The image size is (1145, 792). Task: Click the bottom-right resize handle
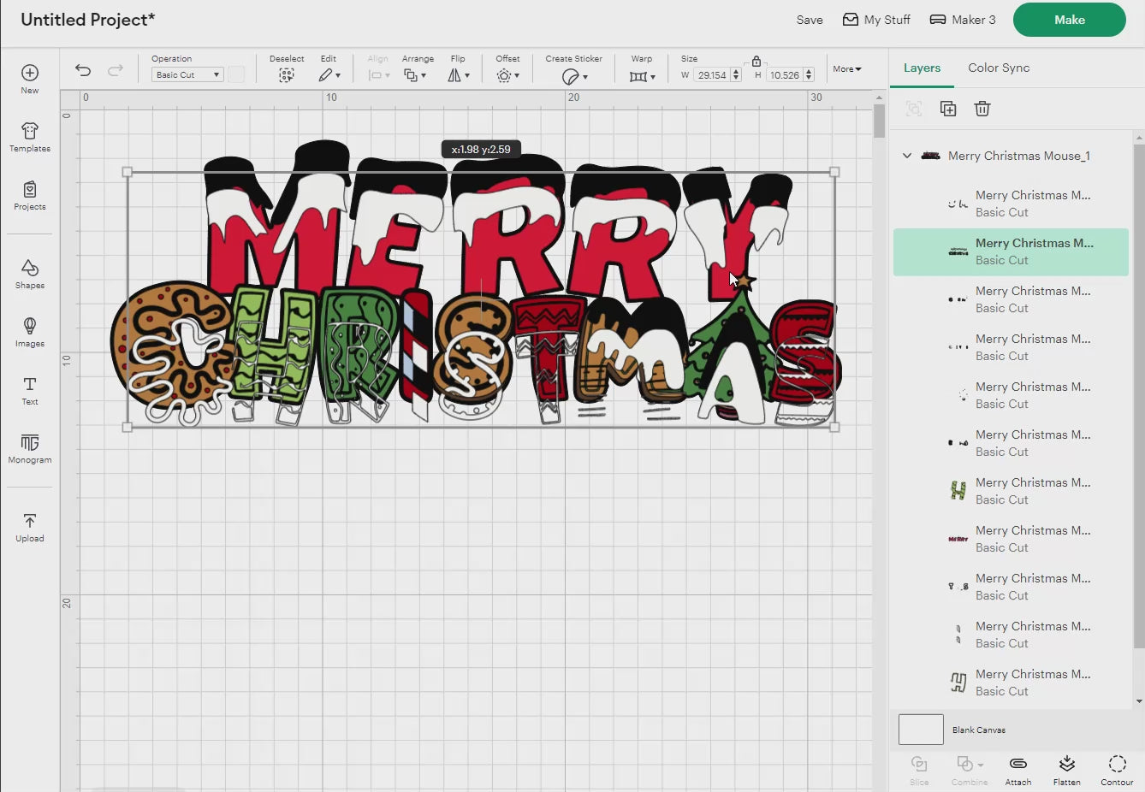pyautogui.click(x=834, y=427)
